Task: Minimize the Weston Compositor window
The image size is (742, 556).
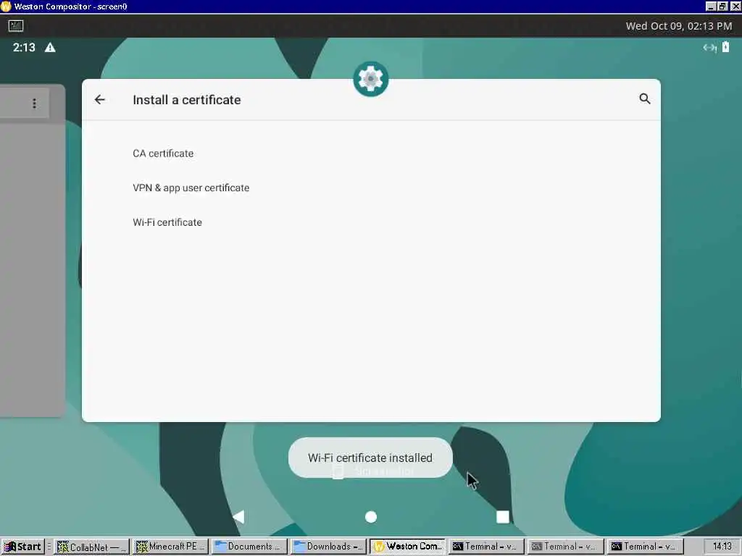Action: (x=710, y=7)
